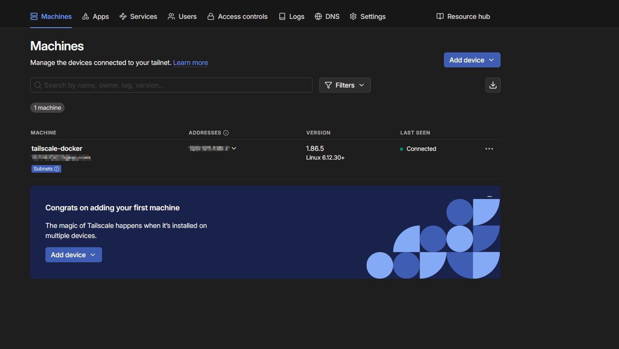Viewport: 619px width, 349px height.
Task: Click the info icon beside Addresses header
Action: (x=226, y=133)
